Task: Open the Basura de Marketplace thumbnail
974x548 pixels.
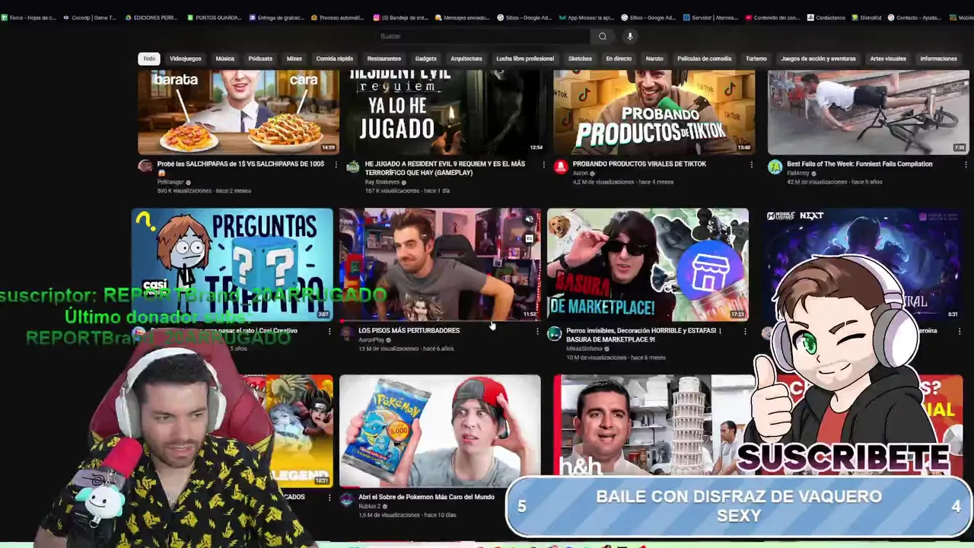Action: (648, 264)
